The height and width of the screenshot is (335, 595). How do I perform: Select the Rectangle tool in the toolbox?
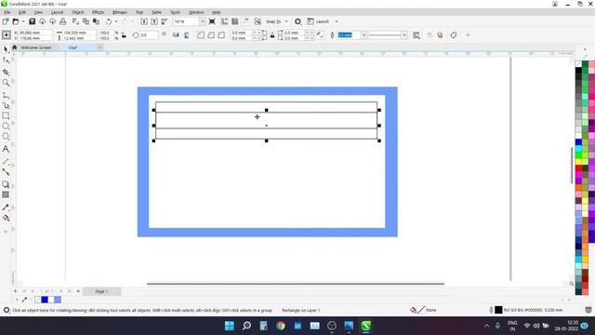click(6, 115)
